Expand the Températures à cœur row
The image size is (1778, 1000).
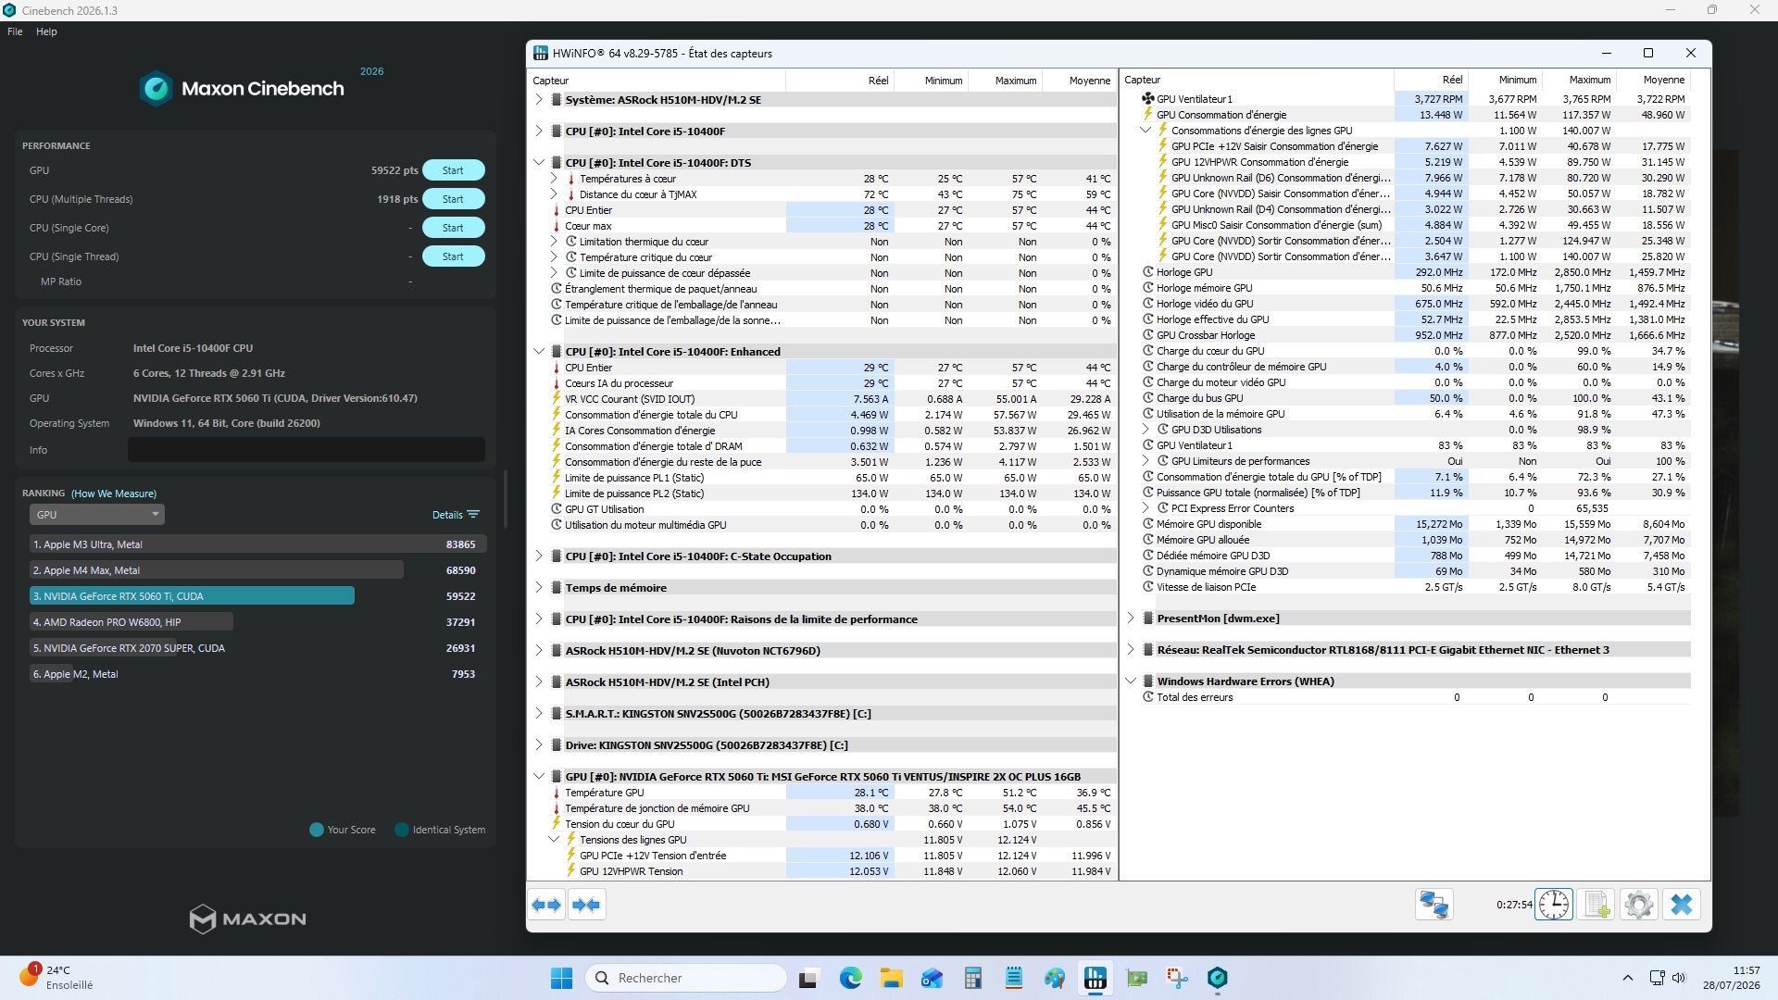click(x=554, y=178)
